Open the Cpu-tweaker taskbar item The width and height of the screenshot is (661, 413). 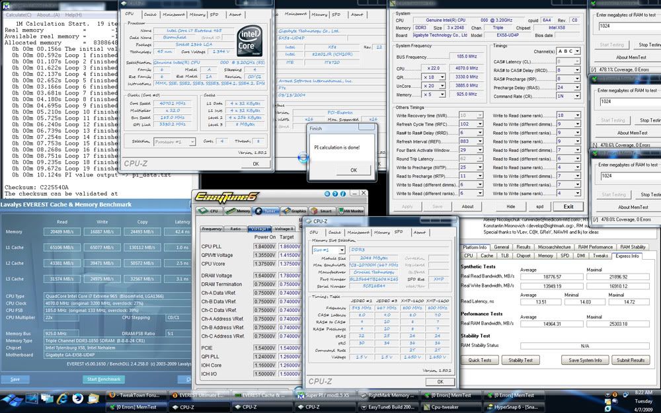click(x=451, y=407)
